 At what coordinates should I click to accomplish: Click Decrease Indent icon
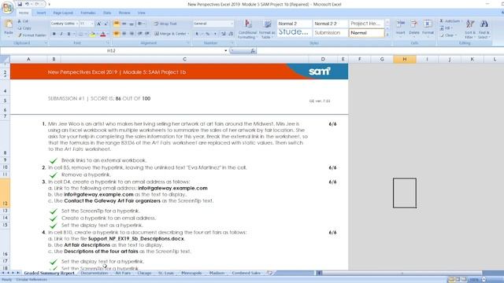(x=140, y=34)
